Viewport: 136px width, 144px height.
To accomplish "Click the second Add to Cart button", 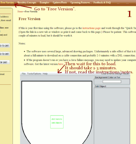I will tap(5, 54).
